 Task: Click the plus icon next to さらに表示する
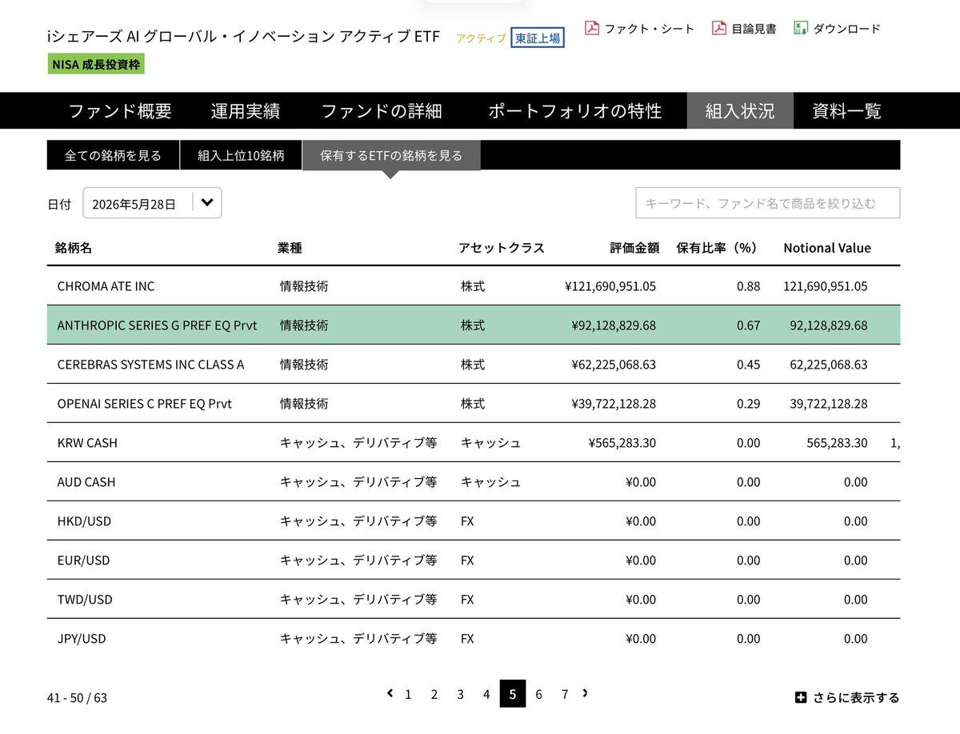(800, 697)
